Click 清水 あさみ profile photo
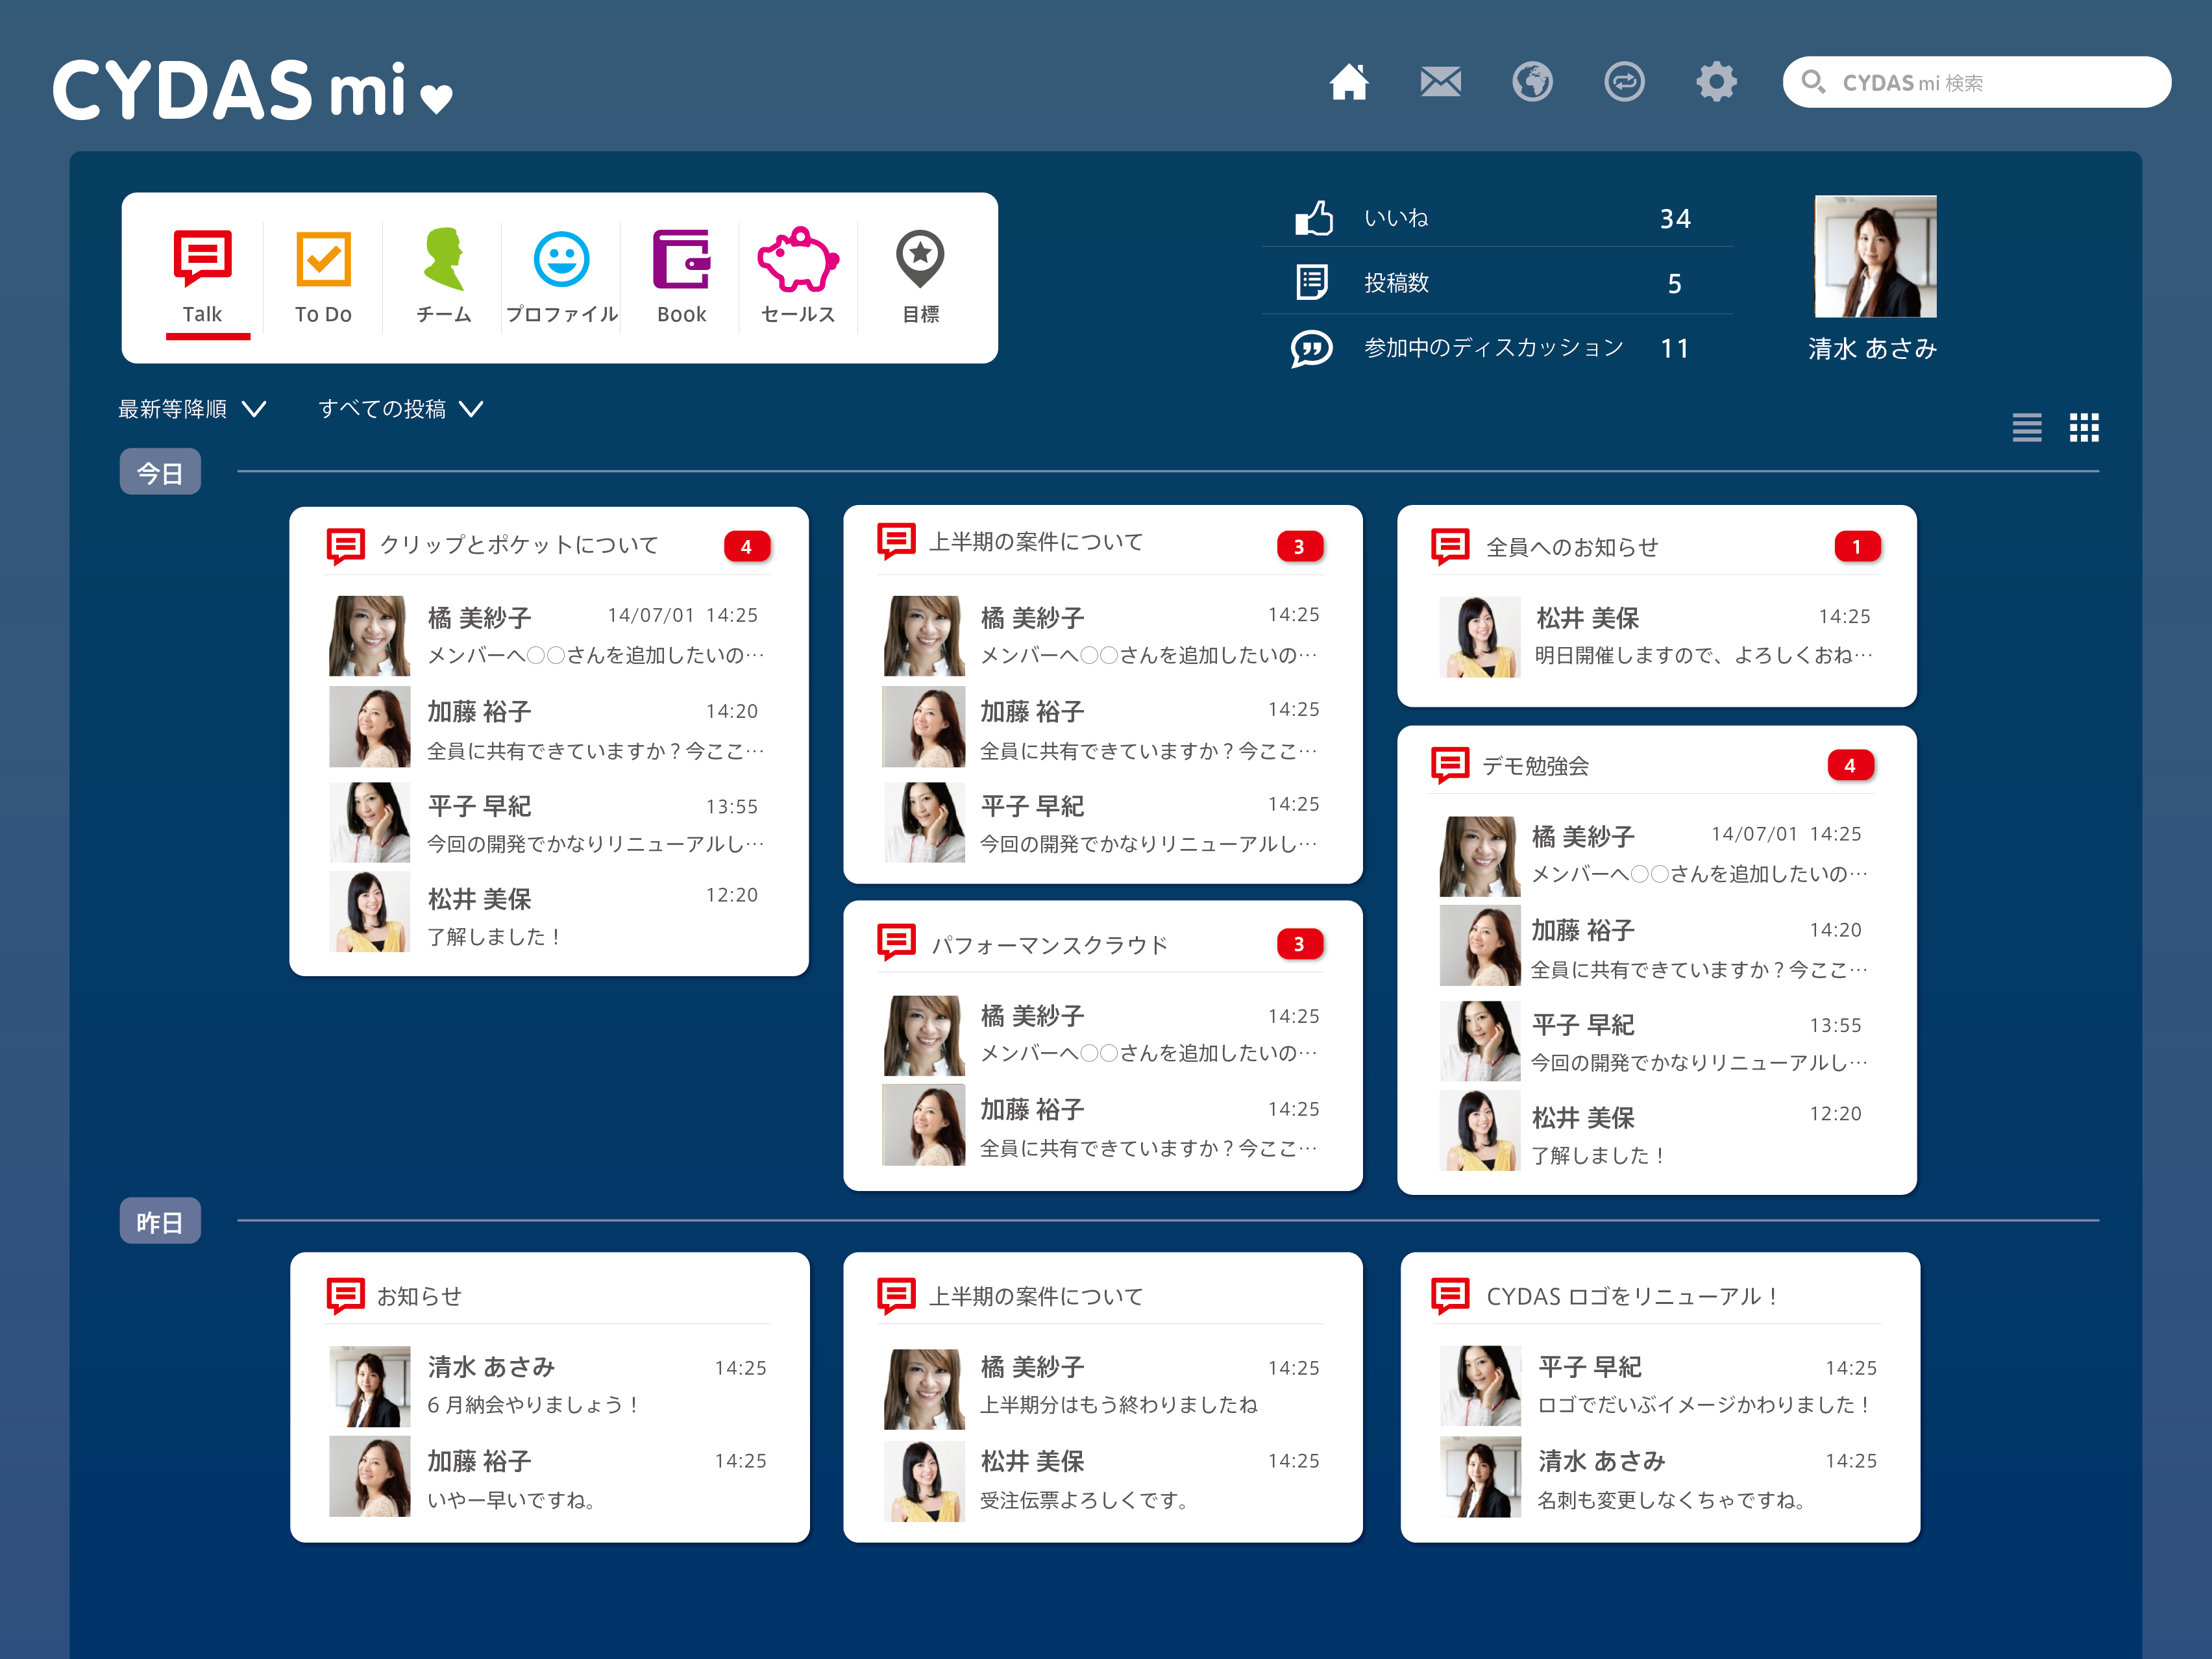Image resolution: width=2212 pixels, height=1659 pixels. 1875,256
